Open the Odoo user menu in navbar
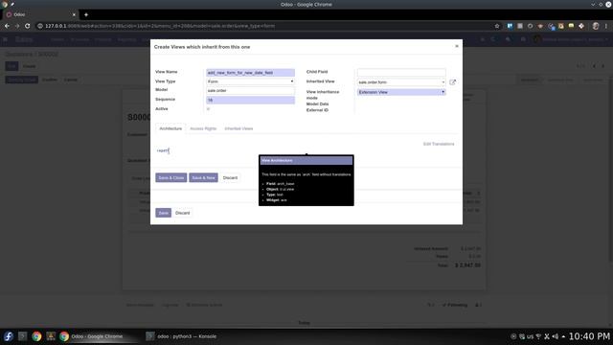The height and width of the screenshot is (345, 613). (571, 39)
